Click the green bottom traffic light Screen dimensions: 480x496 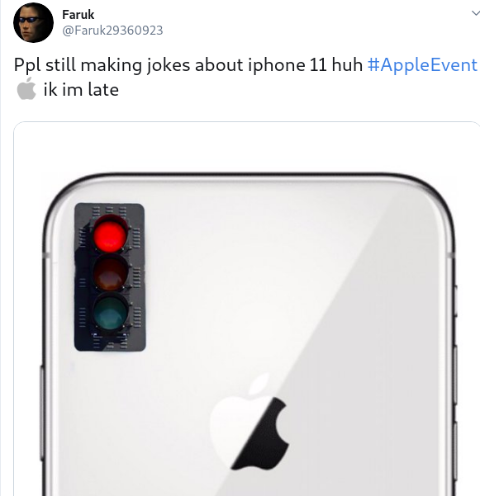(x=111, y=312)
